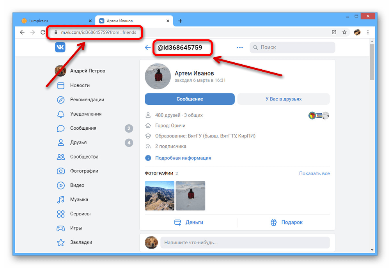Open Музыка note icon
This screenshot has width=390, height=268.
pos(61,199)
